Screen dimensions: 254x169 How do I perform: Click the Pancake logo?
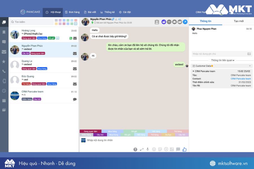click(30, 12)
